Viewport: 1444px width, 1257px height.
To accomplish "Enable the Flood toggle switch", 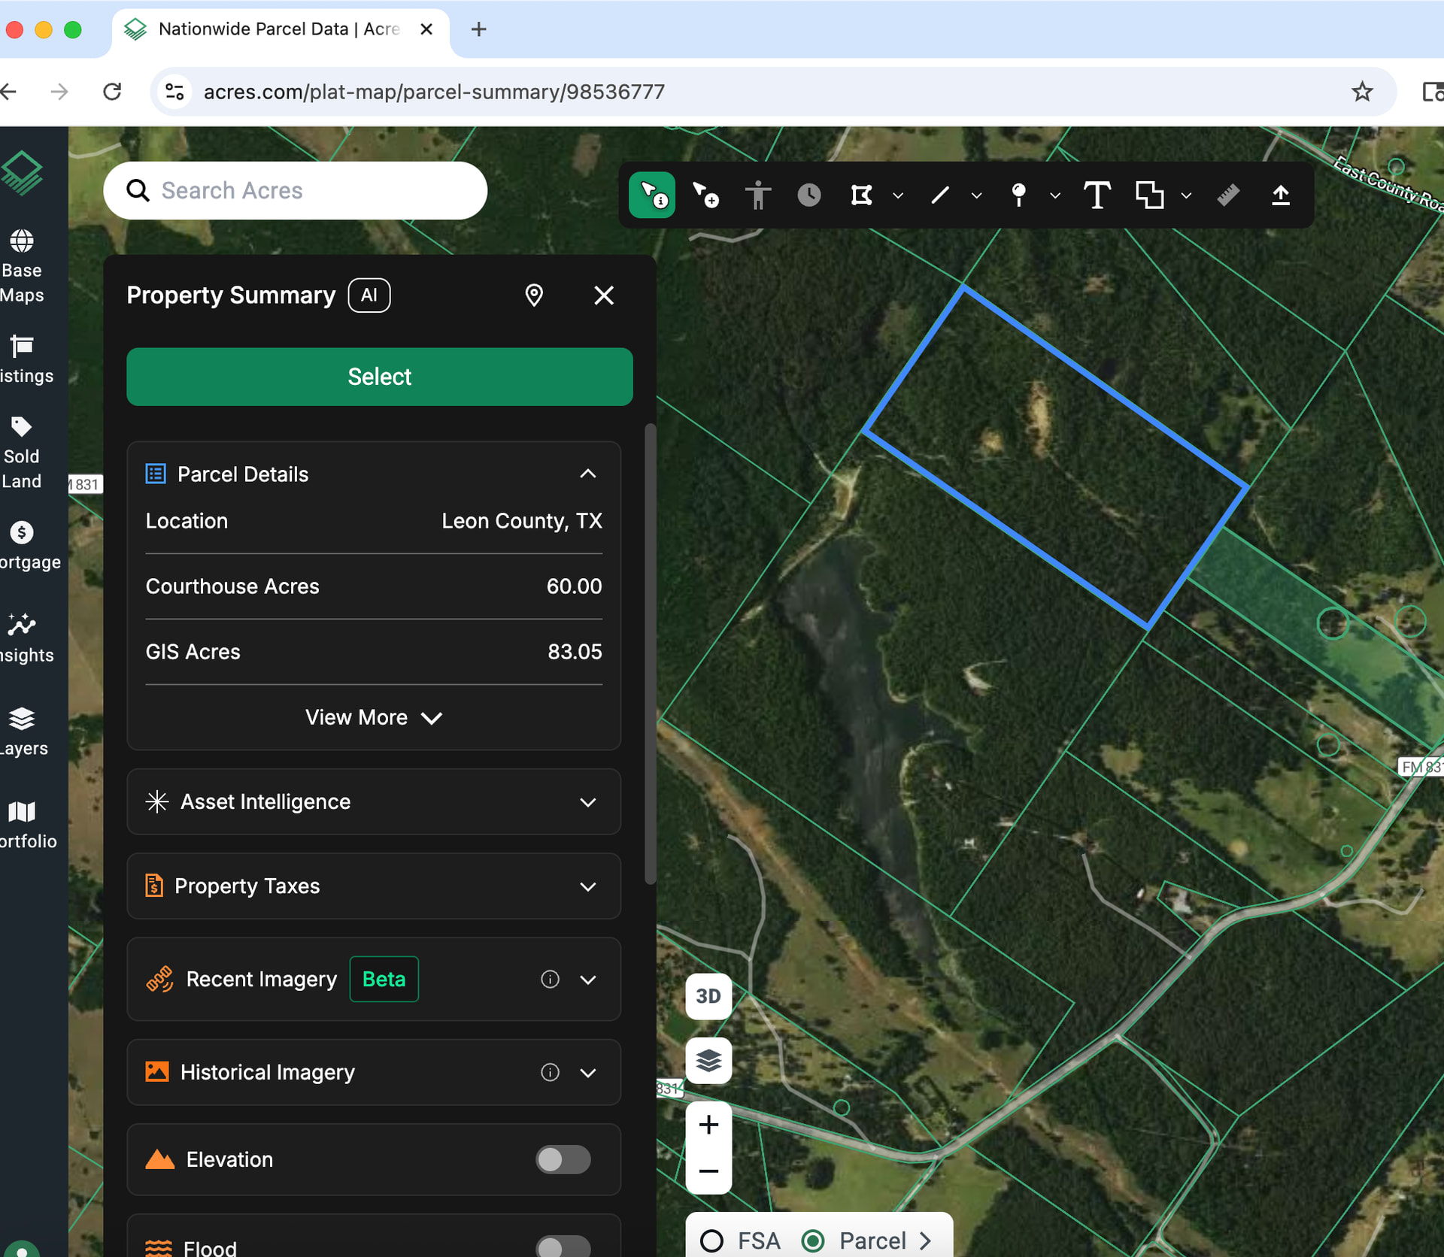I will pyautogui.click(x=563, y=1246).
